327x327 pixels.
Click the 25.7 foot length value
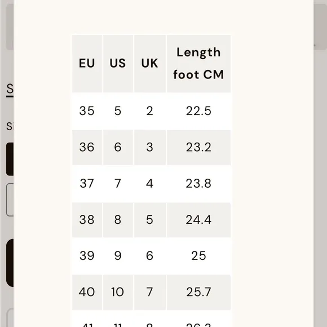[198, 292]
